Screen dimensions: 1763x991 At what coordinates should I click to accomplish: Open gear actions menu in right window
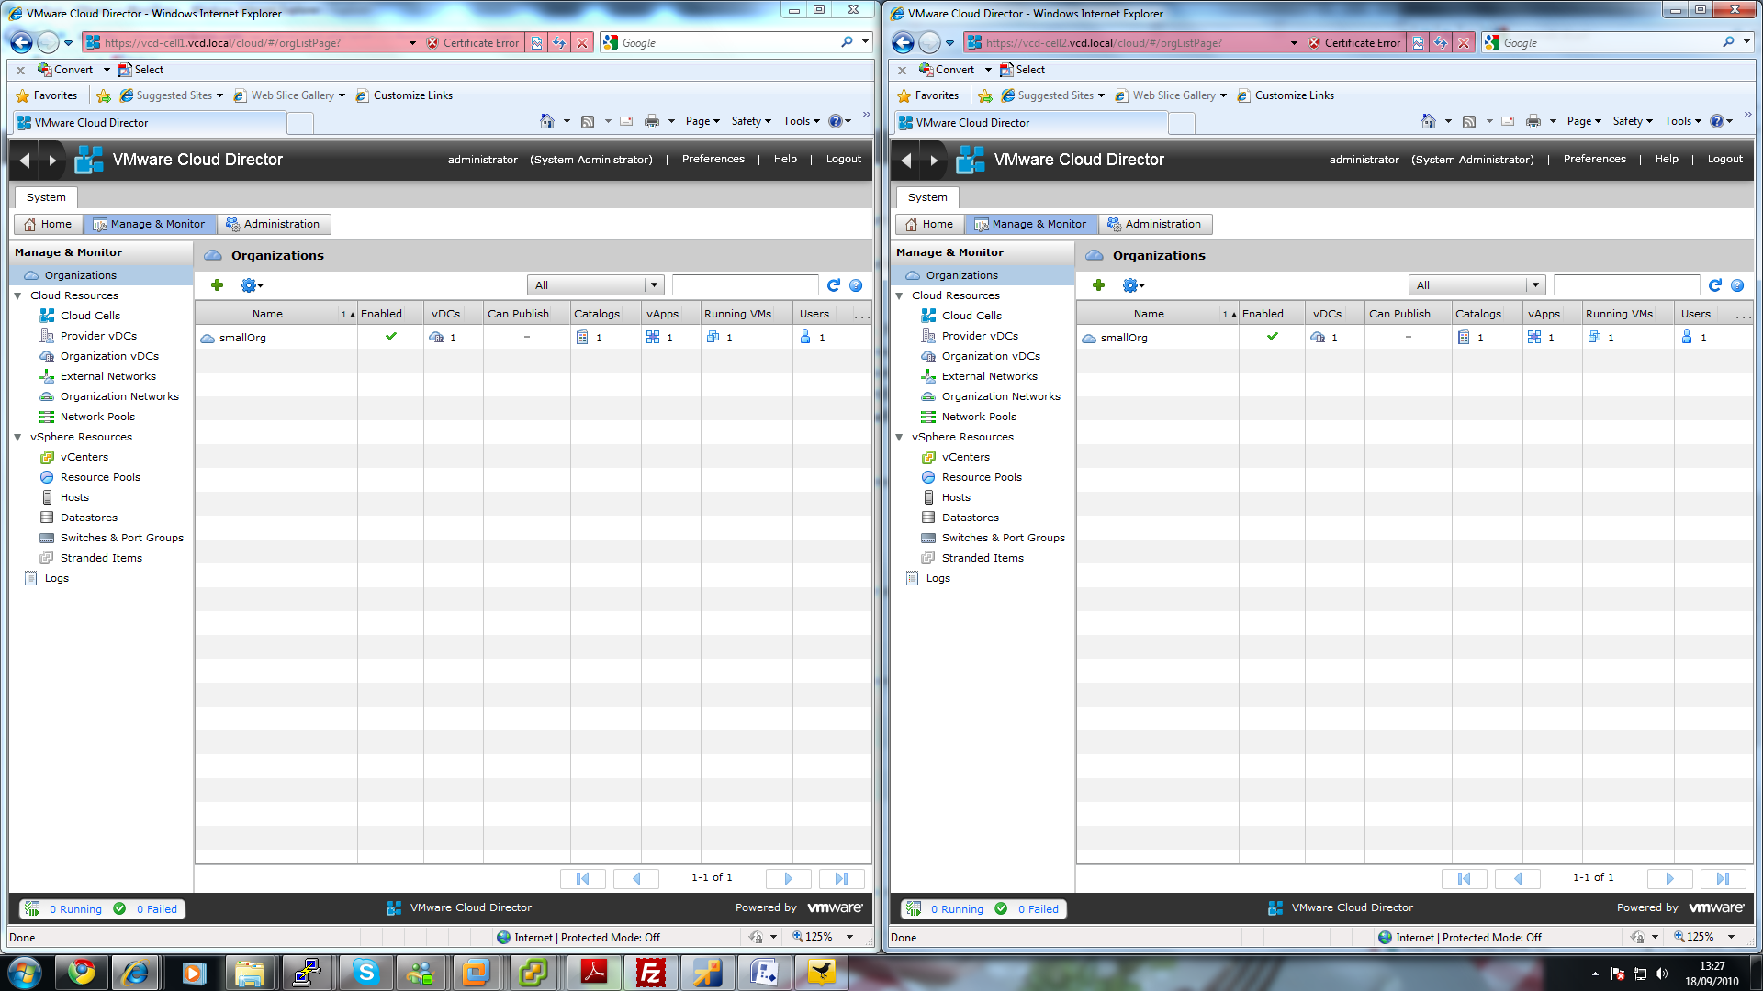coord(1132,285)
